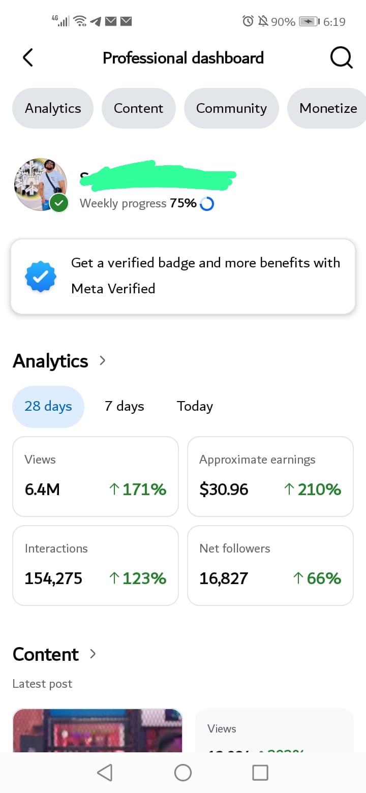Image resolution: width=366 pixels, height=793 pixels.
Task: Tap the green check badge on avatar
Action: [x=59, y=203]
